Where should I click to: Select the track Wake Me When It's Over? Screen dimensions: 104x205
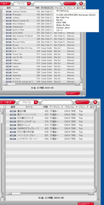23,48
